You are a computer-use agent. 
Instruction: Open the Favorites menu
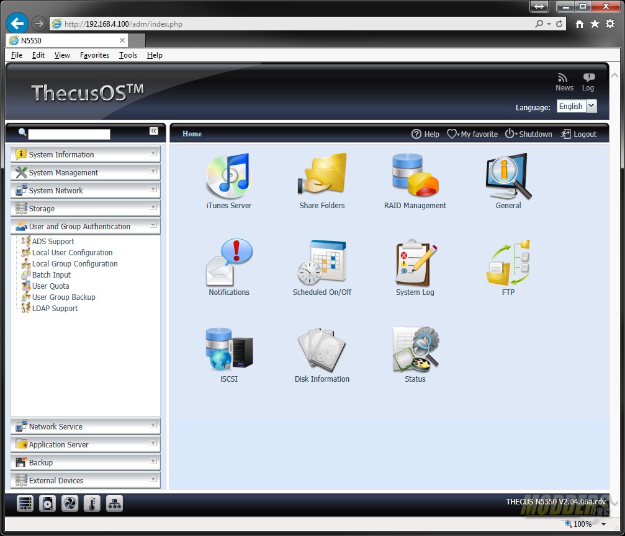(94, 55)
